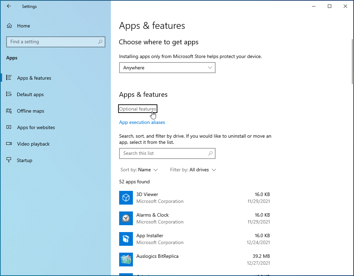
Task: Select Apps for websites in sidebar
Action: (x=36, y=127)
